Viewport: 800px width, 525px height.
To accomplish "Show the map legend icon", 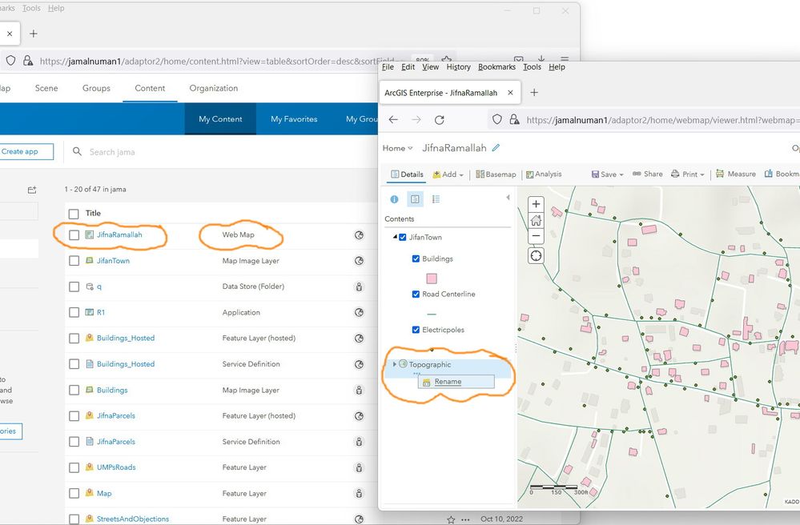I will 436,199.
